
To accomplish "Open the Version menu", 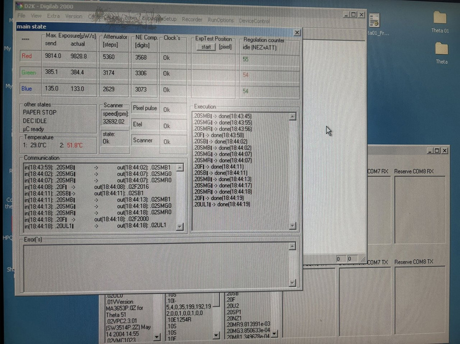I will [x=74, y=16].
